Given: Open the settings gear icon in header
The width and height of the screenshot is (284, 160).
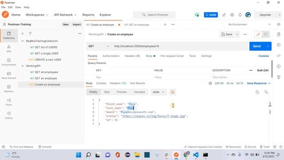Looking at the screenshot, I should (x=232, y=15).
